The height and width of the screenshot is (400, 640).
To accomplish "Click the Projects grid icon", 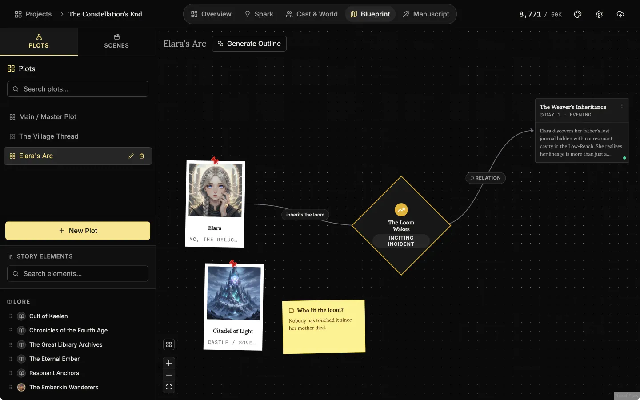I will (x=18, y=14).
